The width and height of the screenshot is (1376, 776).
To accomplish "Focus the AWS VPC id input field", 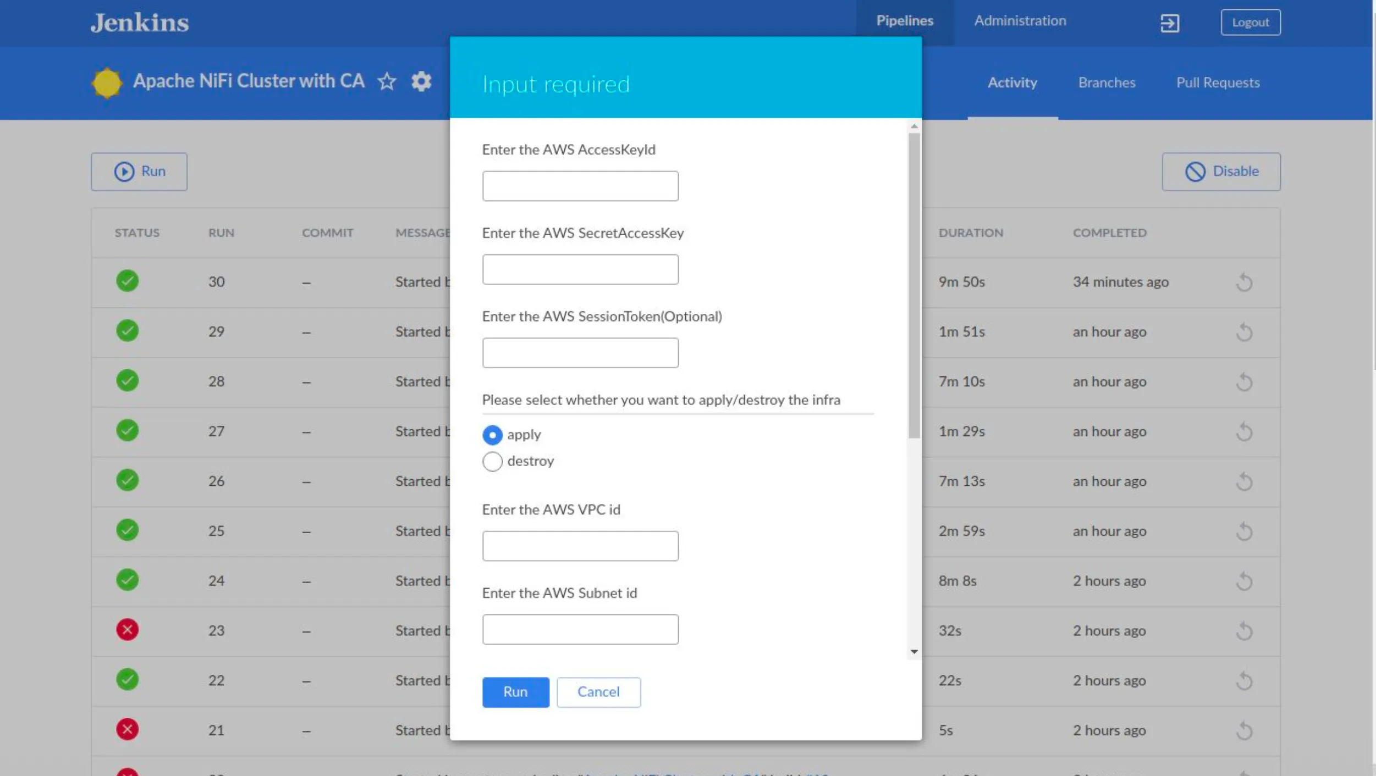I will click(x=580, y=546).
